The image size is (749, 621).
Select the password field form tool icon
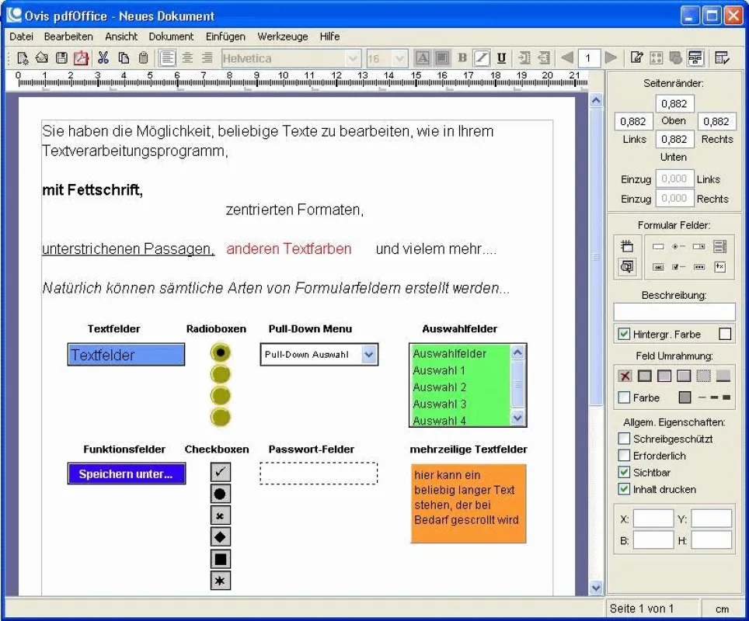coord(699,267)
